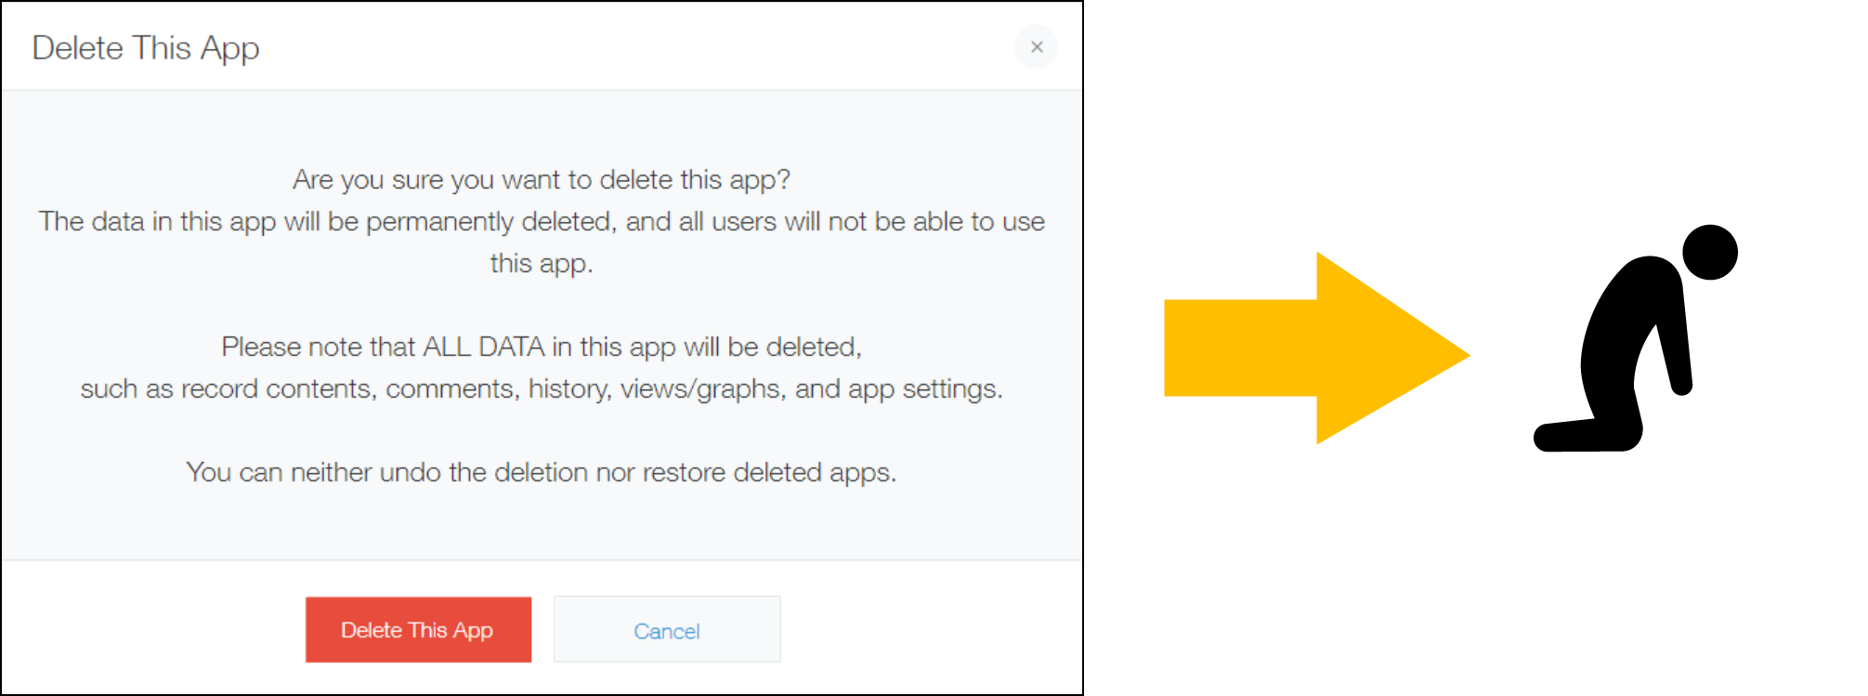Click the 'views/graphs' text

tap(701, 388)
